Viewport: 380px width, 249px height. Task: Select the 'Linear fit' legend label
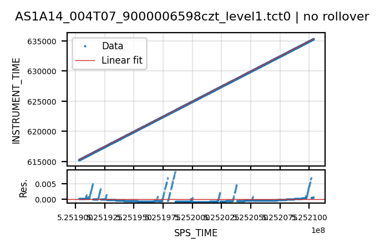(122, 60)
